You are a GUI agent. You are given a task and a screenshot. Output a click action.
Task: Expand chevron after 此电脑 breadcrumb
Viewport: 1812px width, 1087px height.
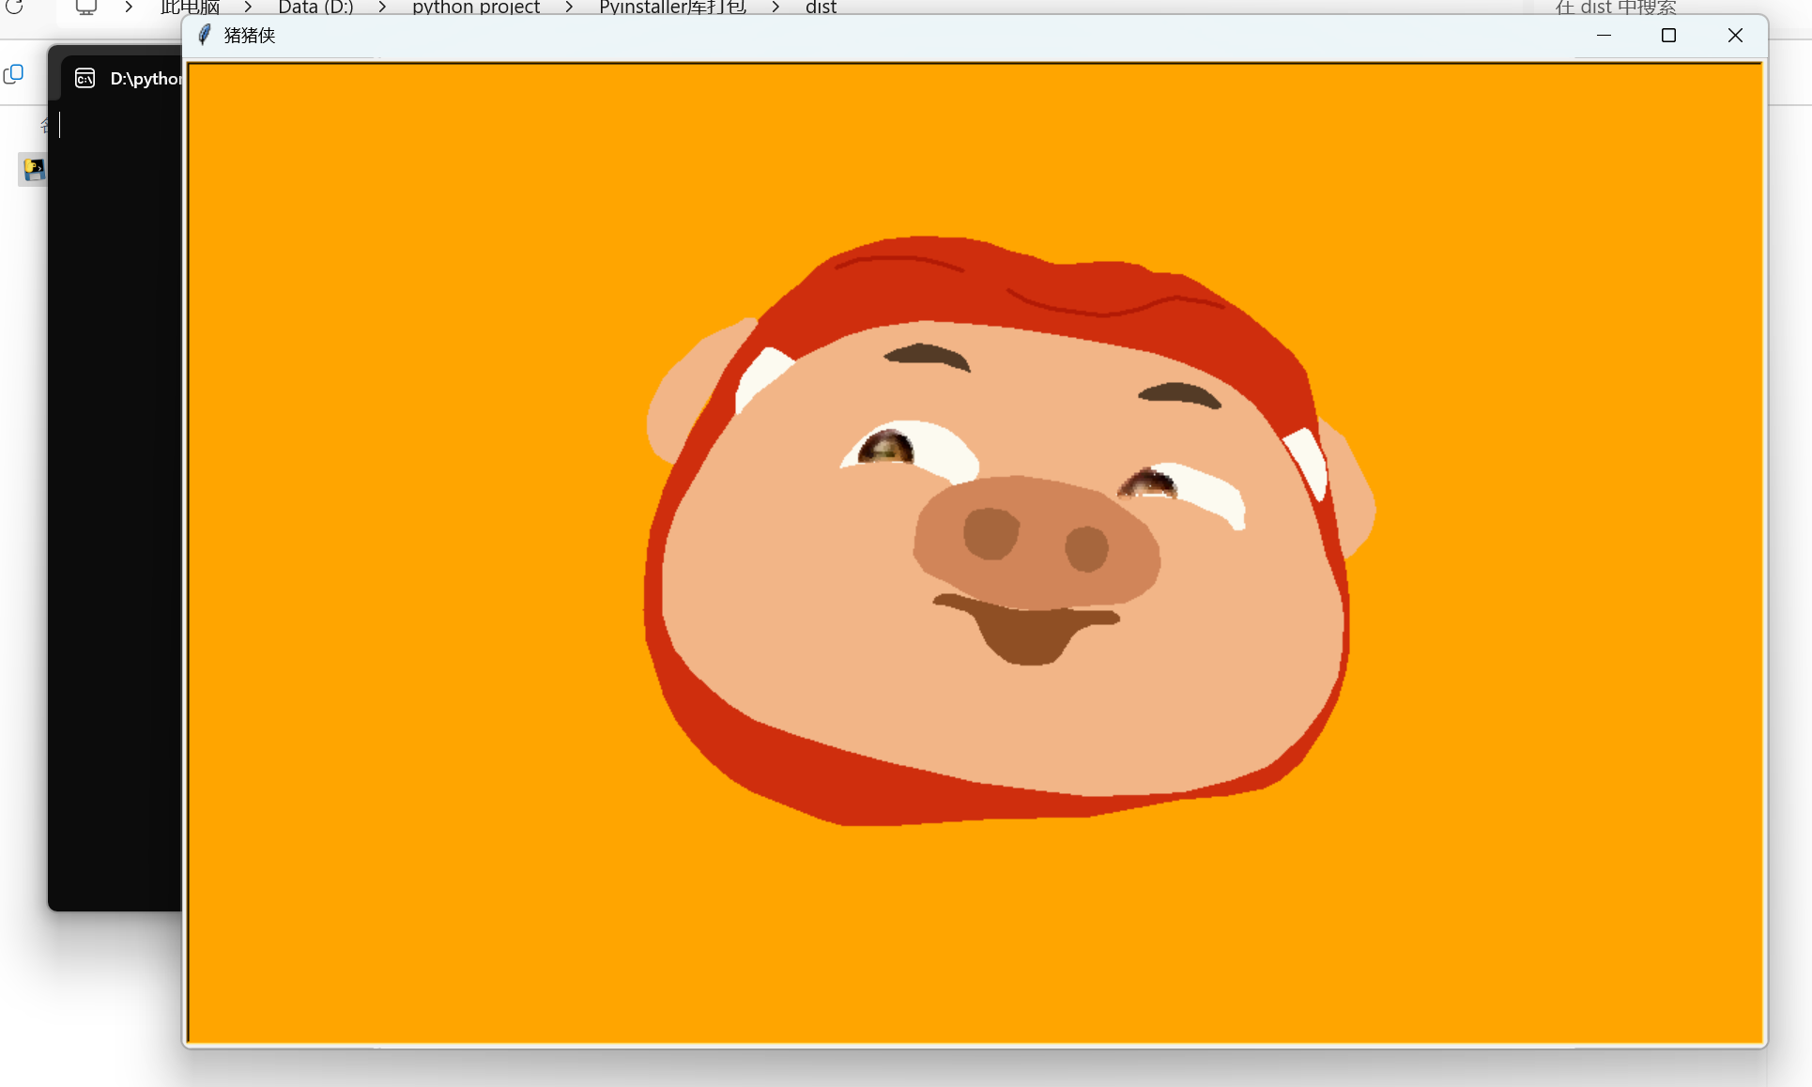(x=248, y=8)
